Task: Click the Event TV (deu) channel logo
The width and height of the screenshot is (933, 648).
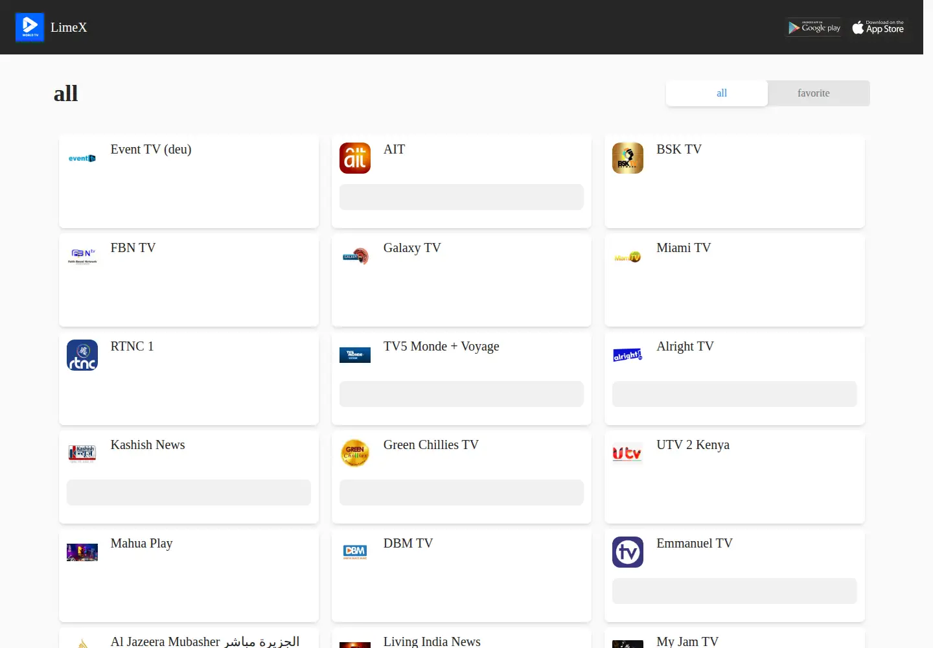Action: [x=82, y=158]
